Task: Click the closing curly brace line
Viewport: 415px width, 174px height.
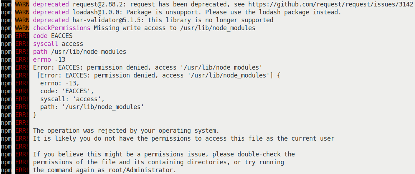Action: coord(35,115)
